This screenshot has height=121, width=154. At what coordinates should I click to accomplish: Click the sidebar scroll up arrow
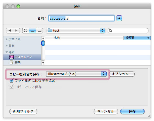coord(43,38)
